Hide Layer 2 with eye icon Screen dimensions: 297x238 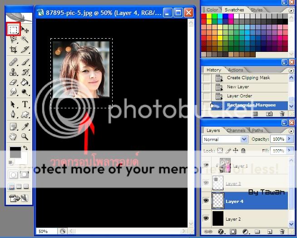tap(206, 218)
